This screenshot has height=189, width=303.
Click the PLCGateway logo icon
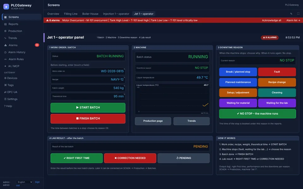(6, 7)
